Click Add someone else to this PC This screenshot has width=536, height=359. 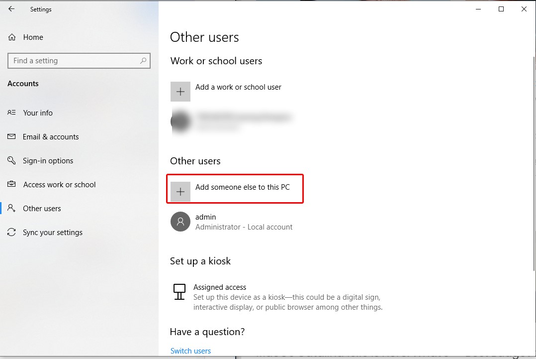click(x=235, y=189)
